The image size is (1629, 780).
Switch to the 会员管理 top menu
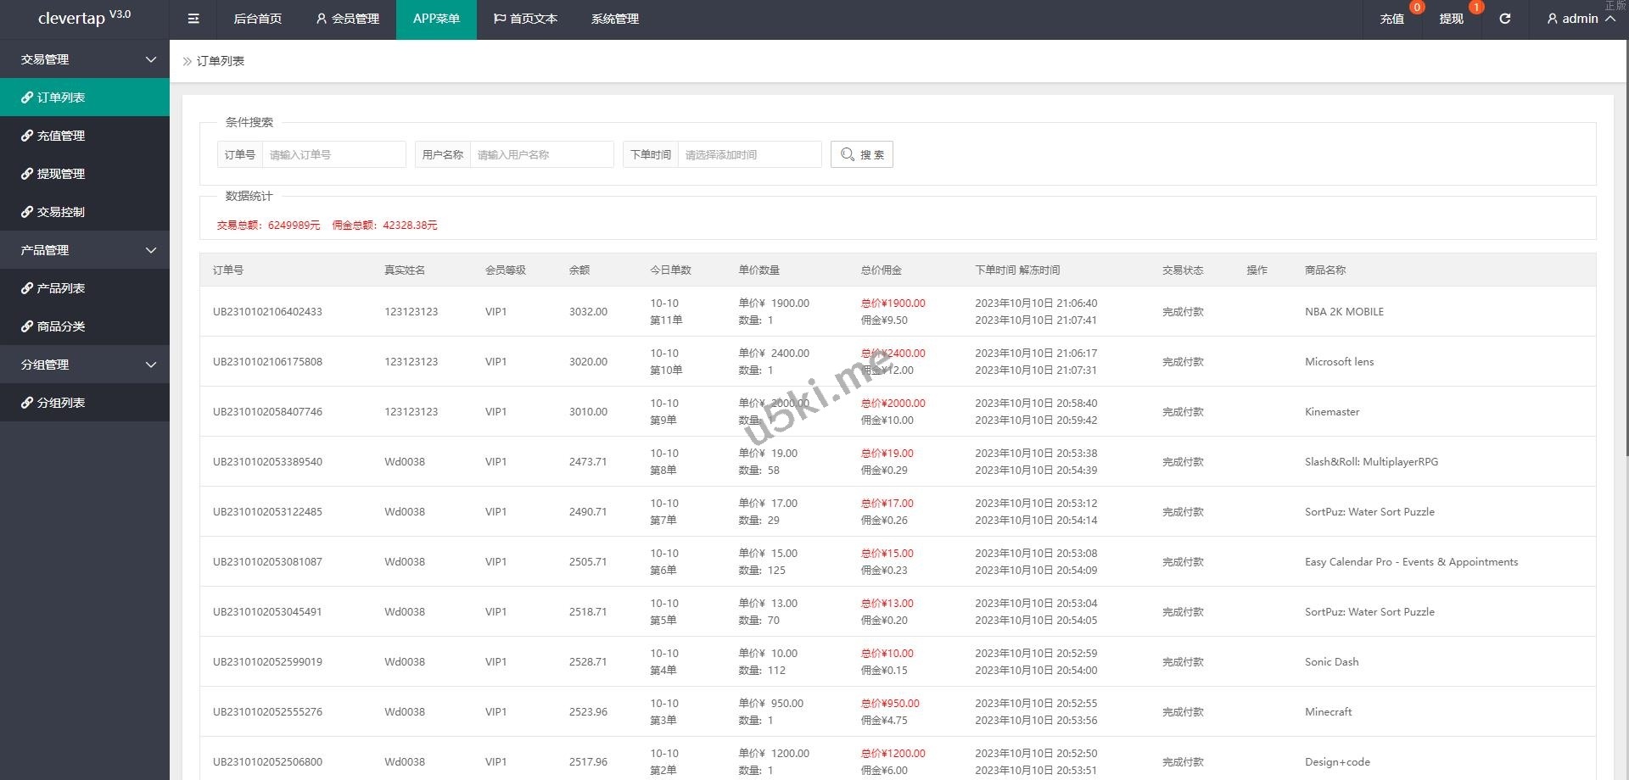(347, 19)
